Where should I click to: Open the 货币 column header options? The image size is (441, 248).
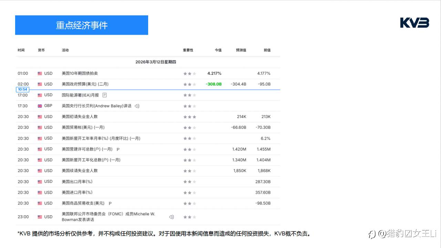click(x=42, y=50)
